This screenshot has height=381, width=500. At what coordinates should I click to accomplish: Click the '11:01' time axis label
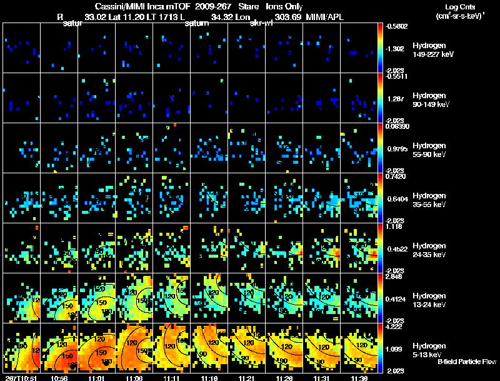96,378
